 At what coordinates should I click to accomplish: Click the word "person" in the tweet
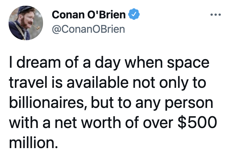click(x=189, y=104)
